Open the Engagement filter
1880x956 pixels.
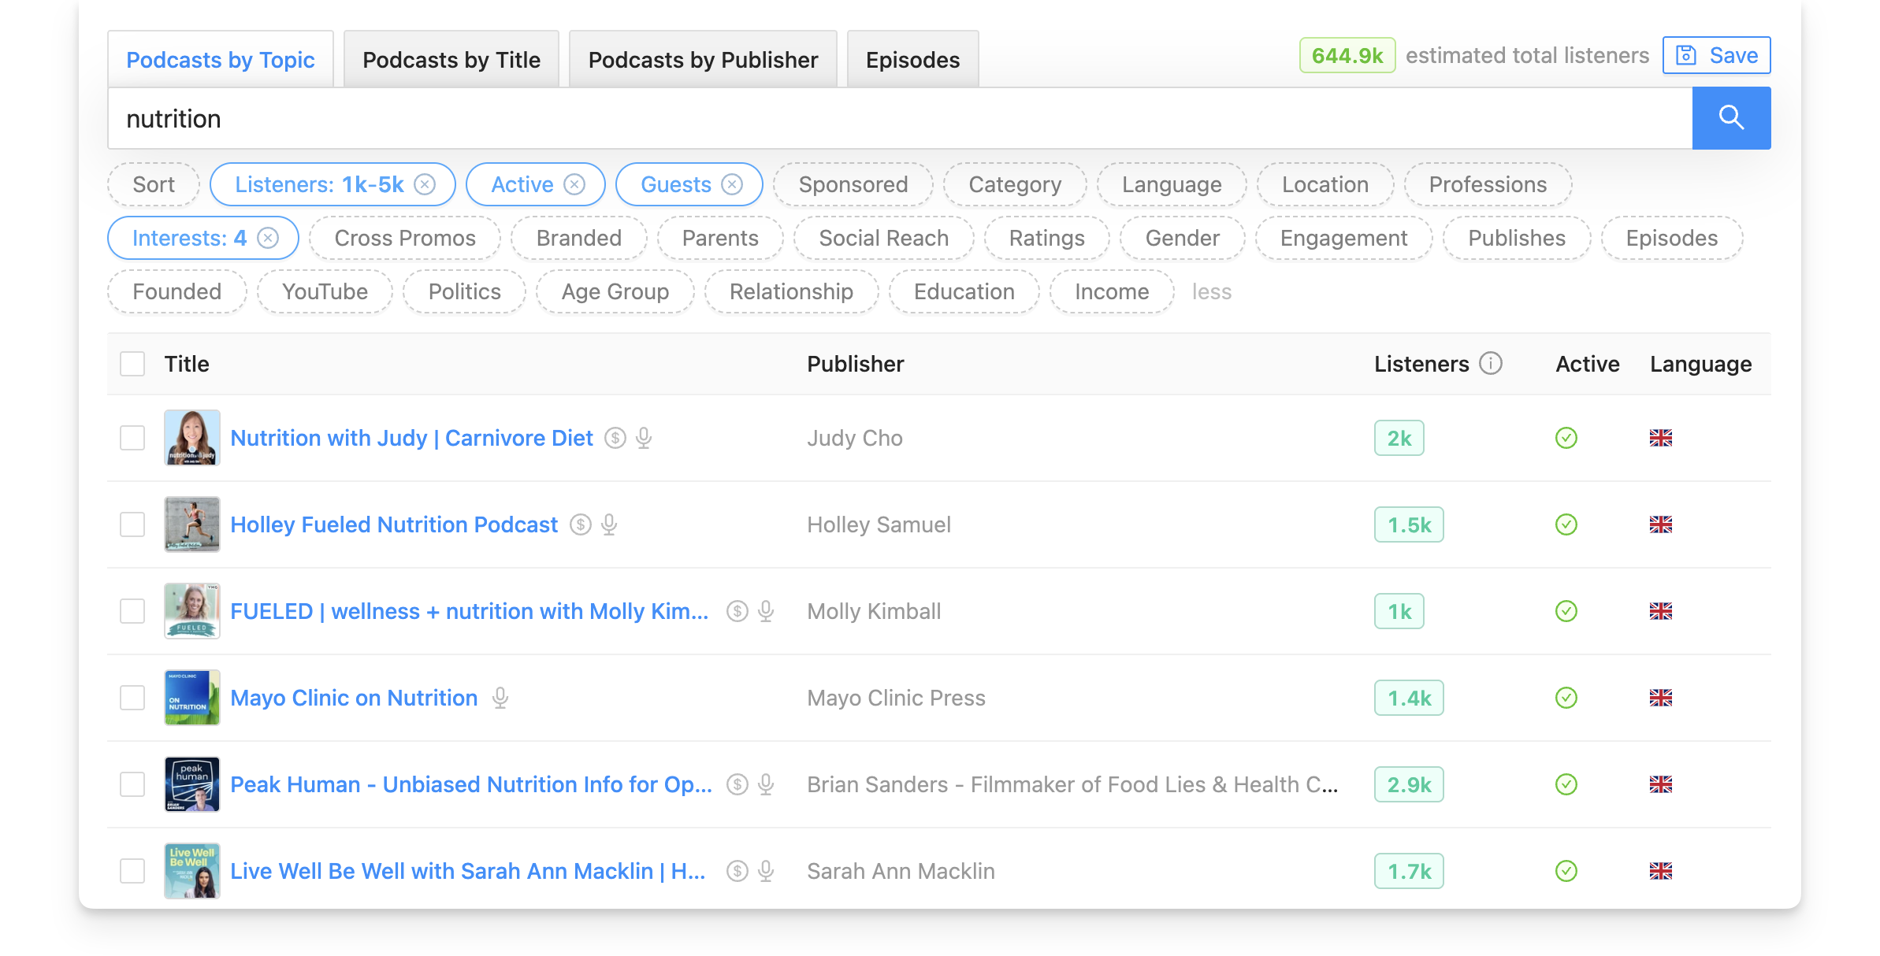[1343, 238]
